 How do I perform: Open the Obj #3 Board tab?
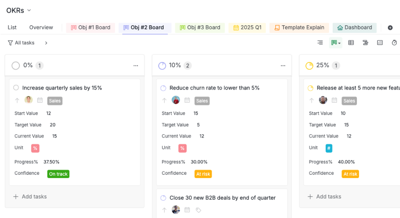point(200,27)
